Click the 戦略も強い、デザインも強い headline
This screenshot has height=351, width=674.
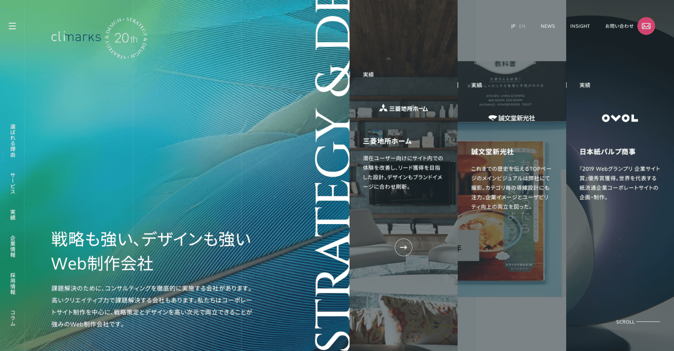coord(151,239)
